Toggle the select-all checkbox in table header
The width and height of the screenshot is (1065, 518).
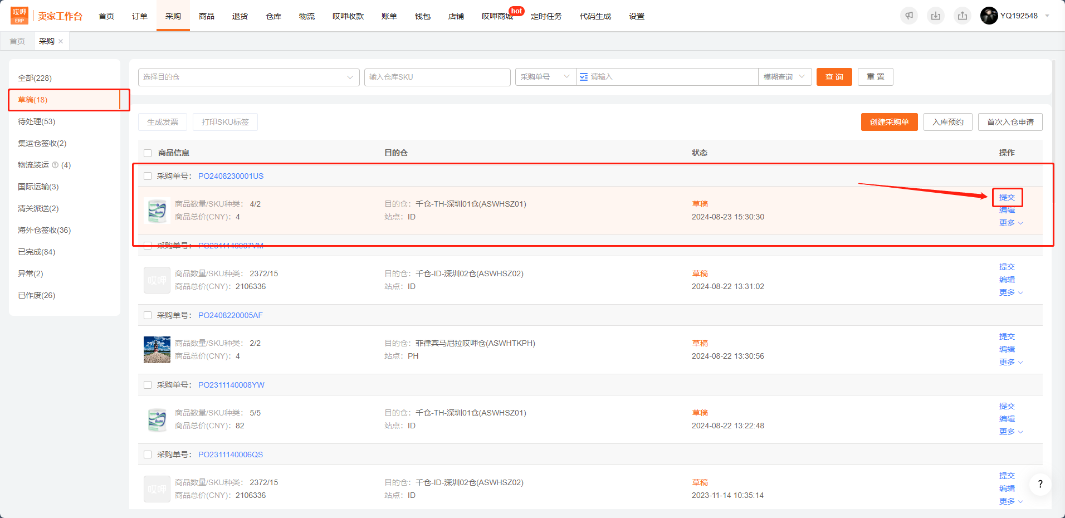coord(148,153)
